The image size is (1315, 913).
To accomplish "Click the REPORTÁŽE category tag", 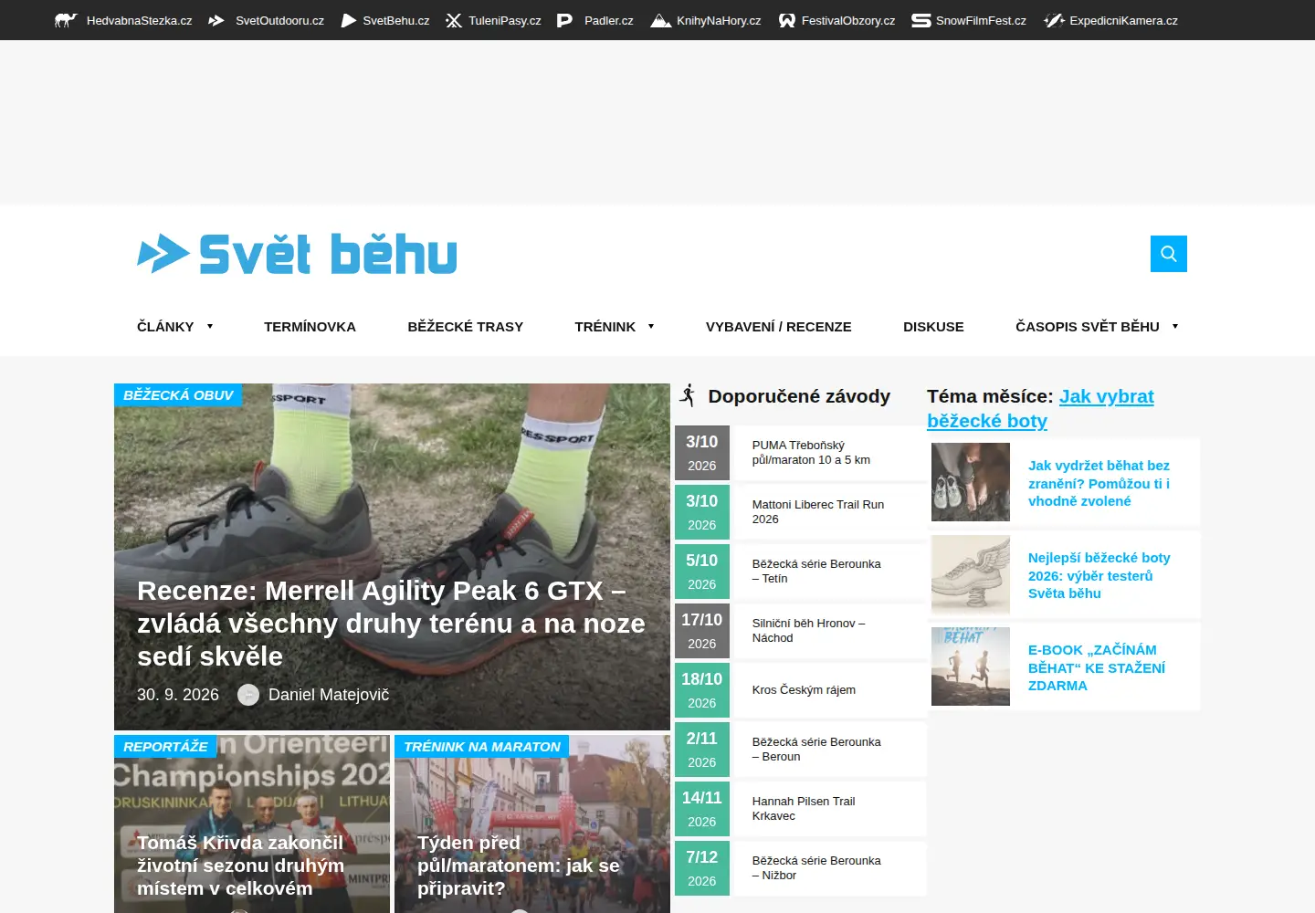I will point(165,746).
